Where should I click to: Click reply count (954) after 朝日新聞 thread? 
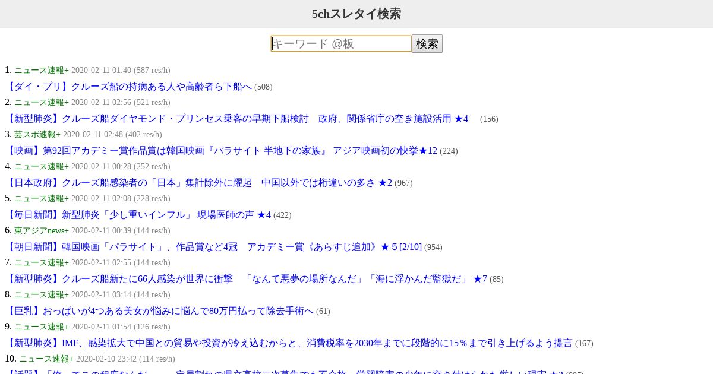433,248
